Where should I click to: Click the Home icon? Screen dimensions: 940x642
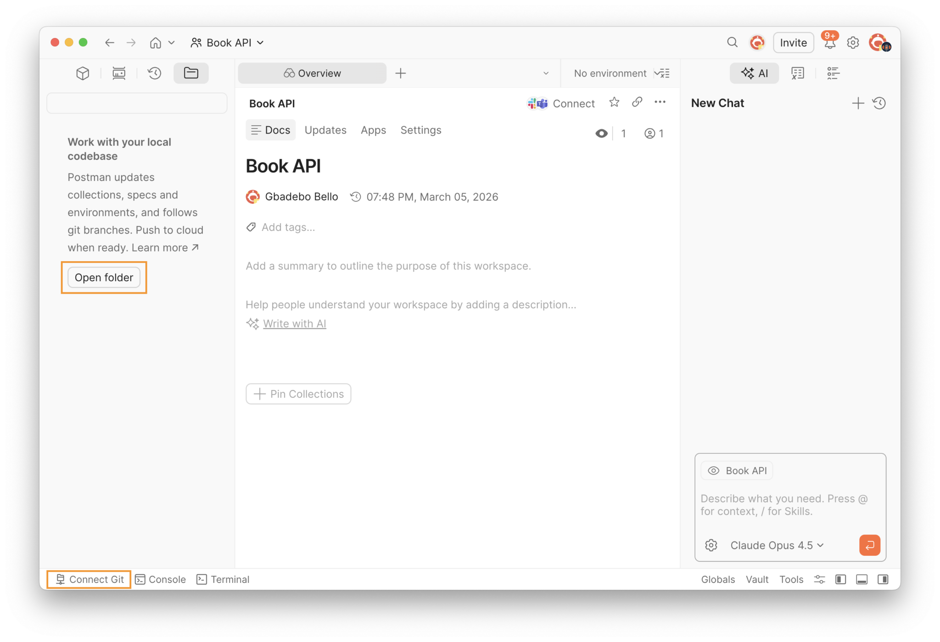[156, 43]
